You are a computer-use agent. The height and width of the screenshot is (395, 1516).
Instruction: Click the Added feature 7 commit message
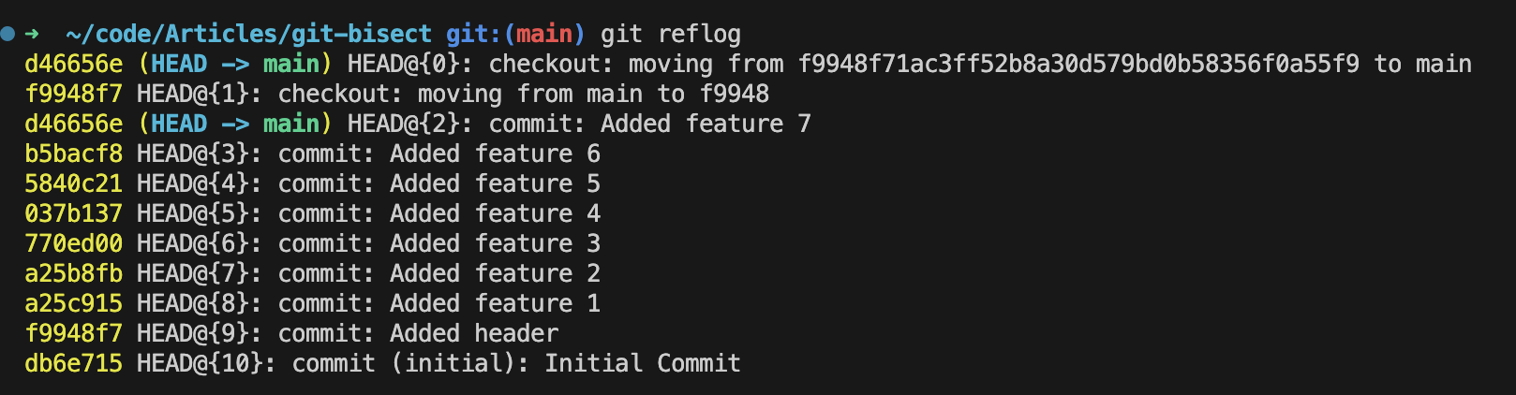706,124
